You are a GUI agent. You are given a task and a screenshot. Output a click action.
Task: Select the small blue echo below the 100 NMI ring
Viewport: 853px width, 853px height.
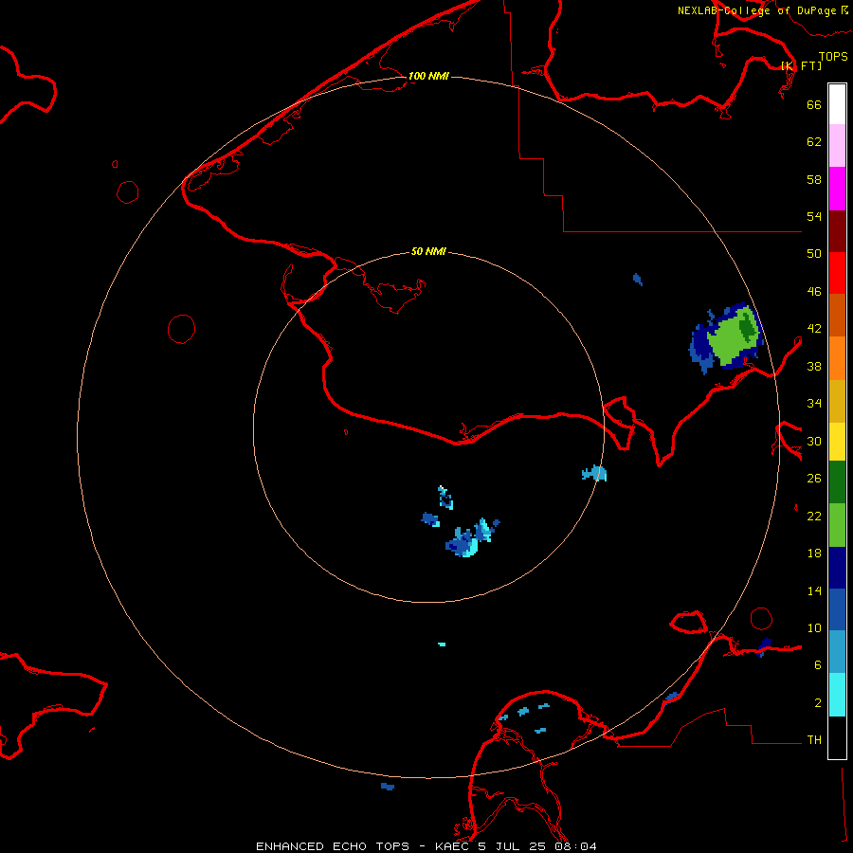pos(388,787)
